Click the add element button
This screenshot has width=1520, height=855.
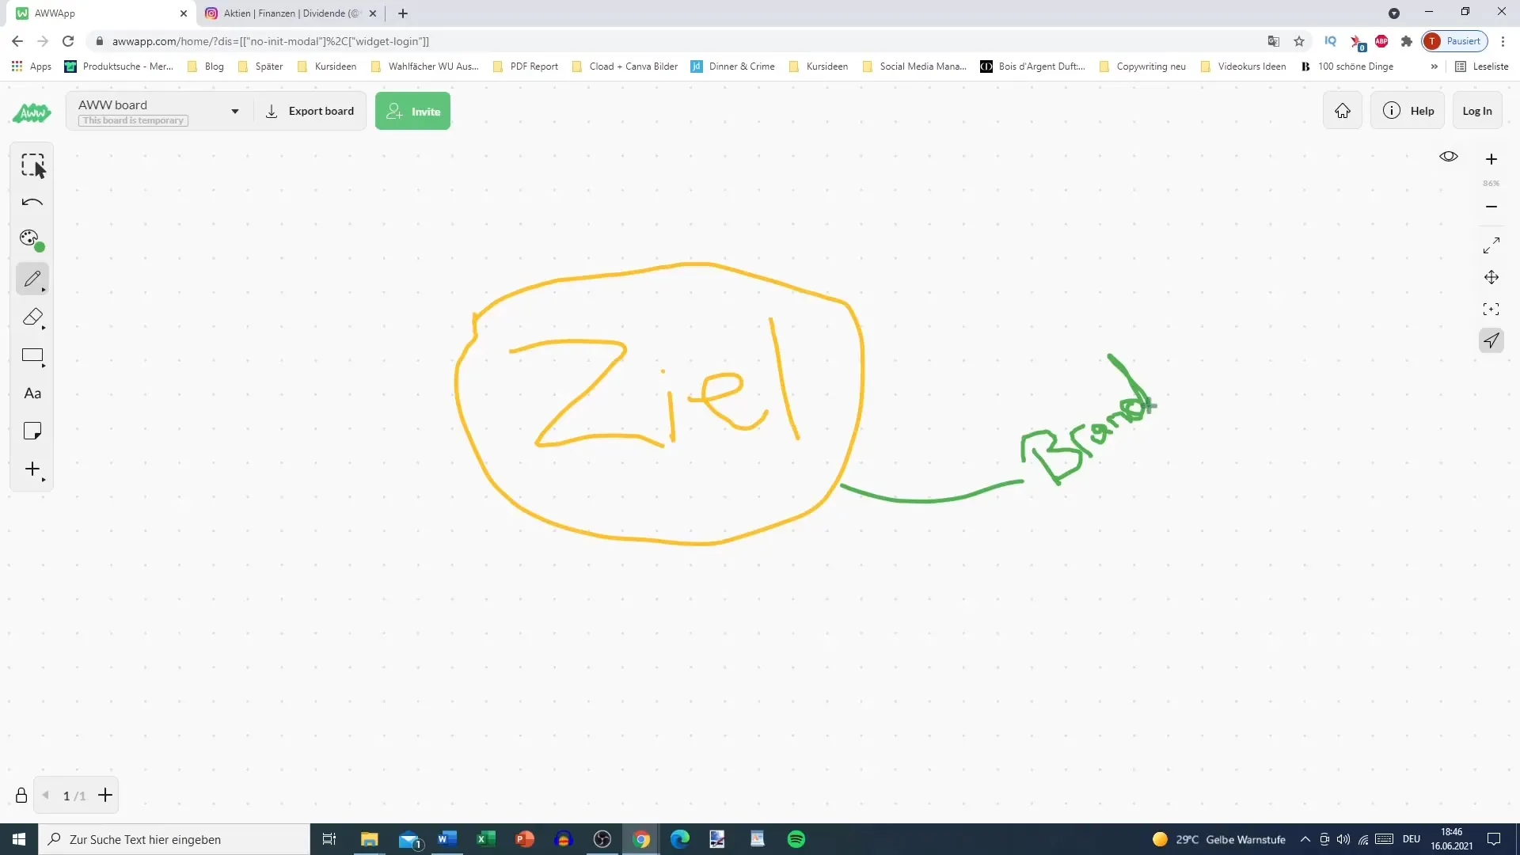[32, 469]
